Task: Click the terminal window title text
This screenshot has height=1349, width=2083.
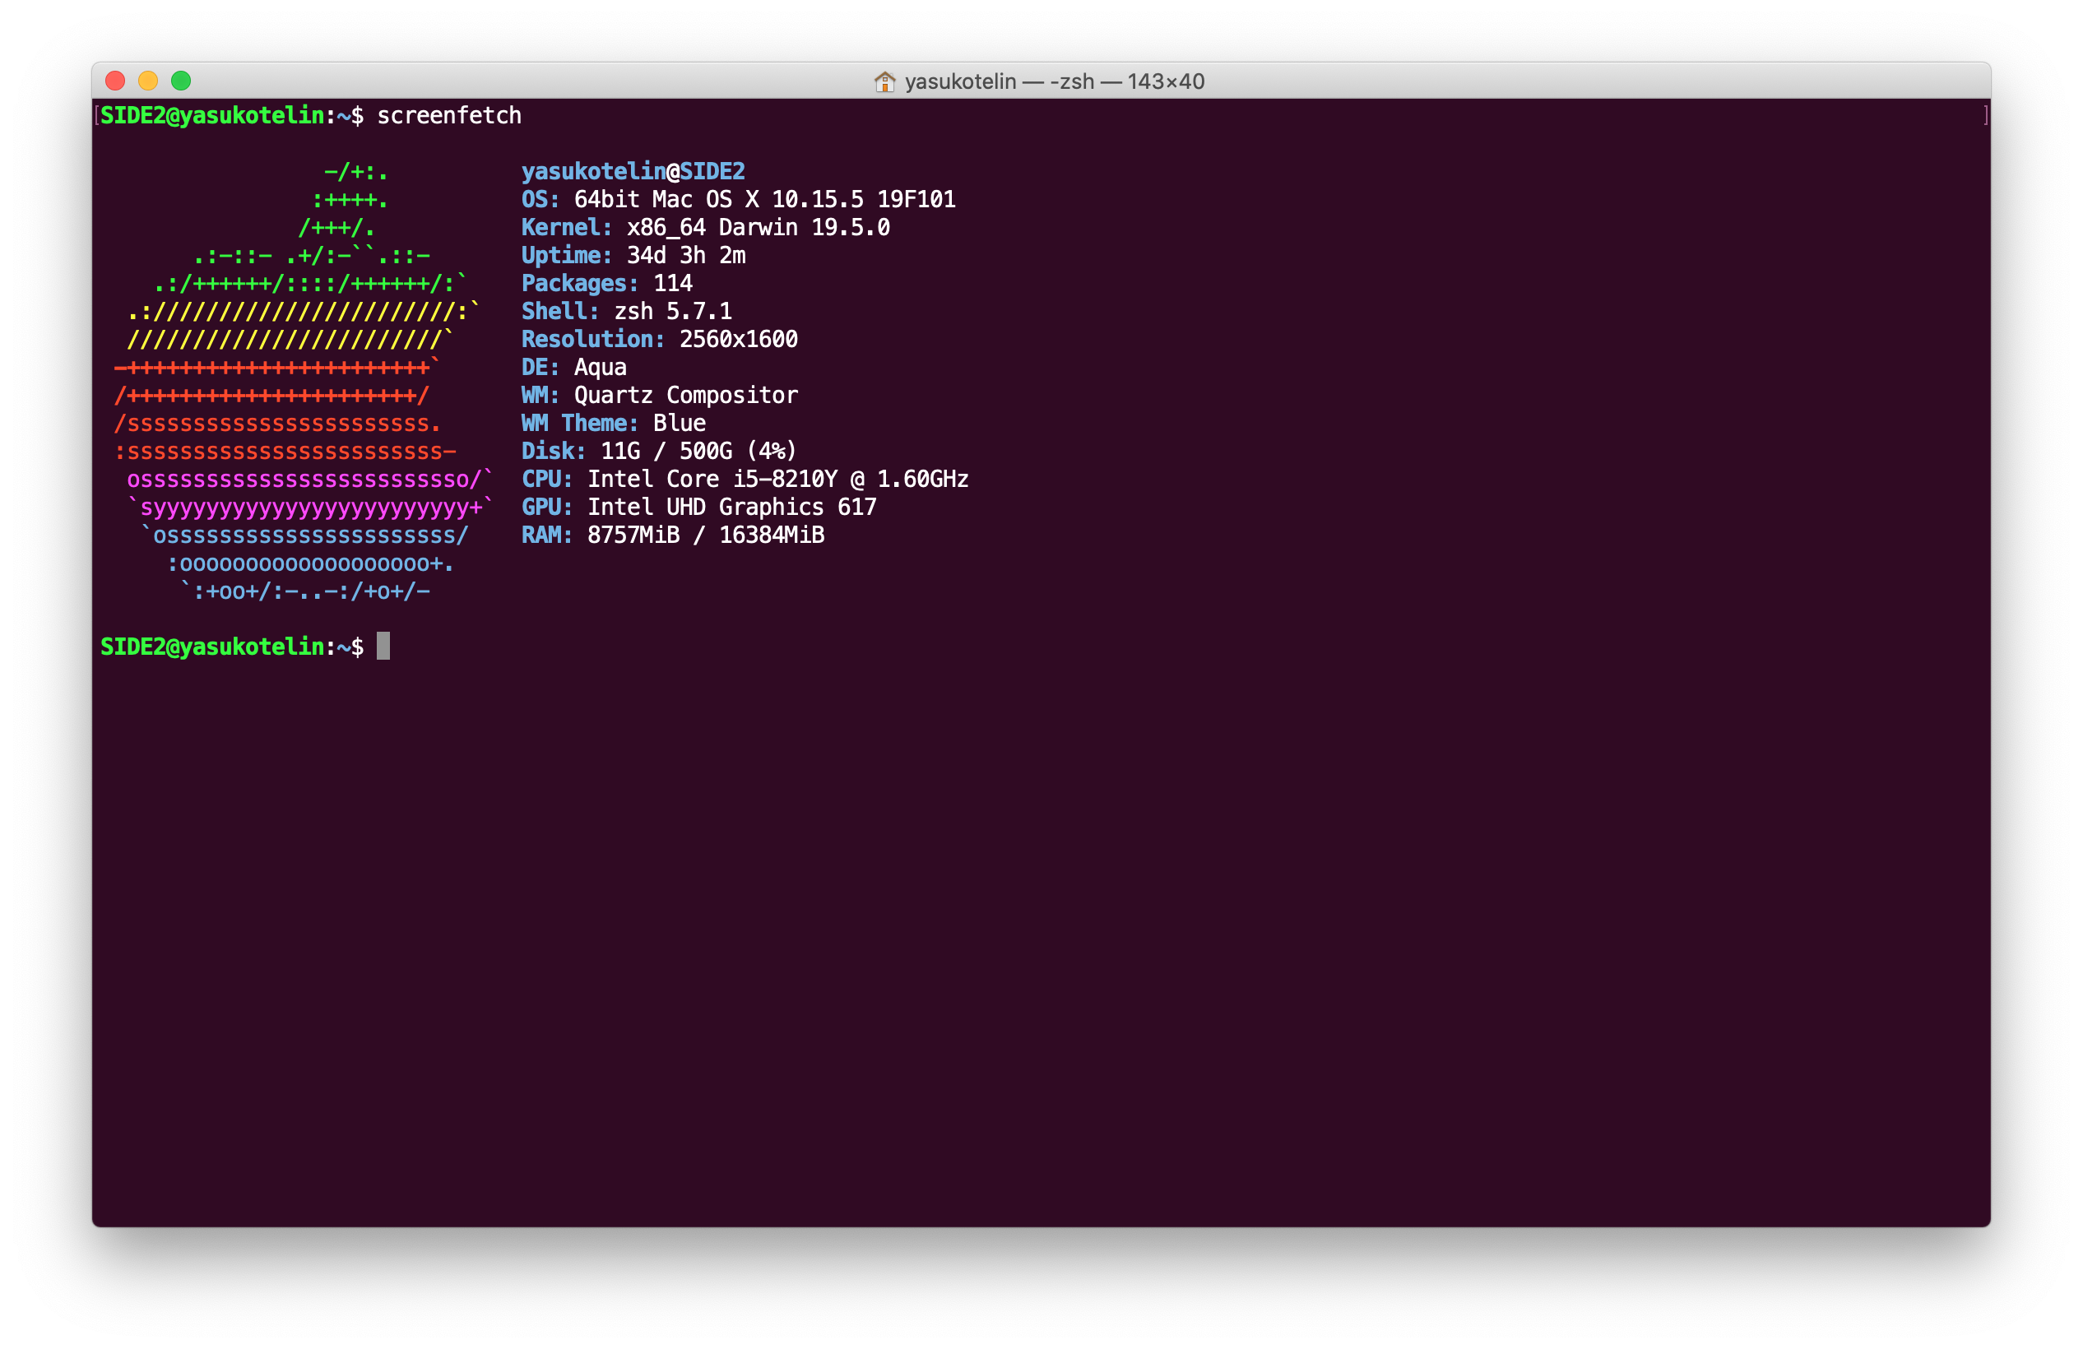Action: (1054, 81)
